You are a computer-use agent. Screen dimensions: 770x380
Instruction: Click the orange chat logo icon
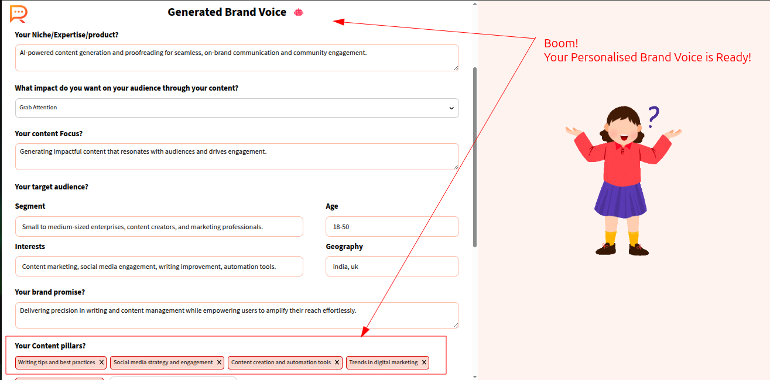tap(18, 13)
